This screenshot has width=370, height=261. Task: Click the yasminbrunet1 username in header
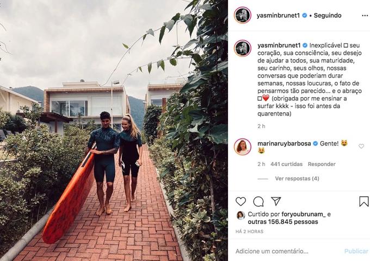(278, 16)
